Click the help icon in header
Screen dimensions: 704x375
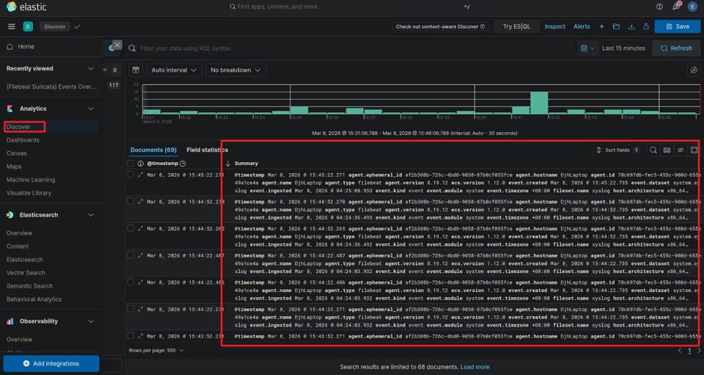tap(659, 7)
